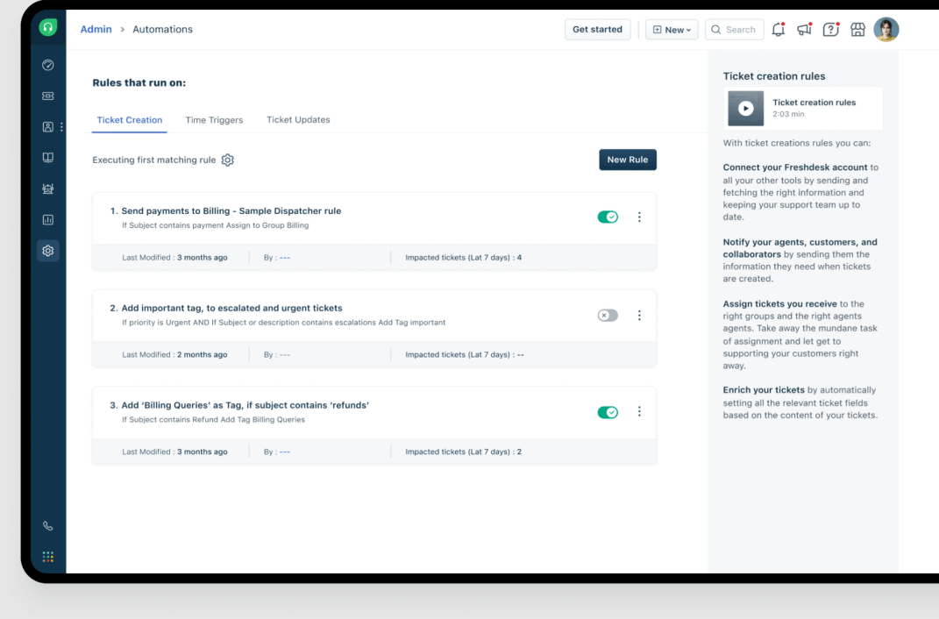Click 'Last Modified : 2 months ago' text
Image resolution: width=939 pixels, height=619 pixels.
(x=174, y=354)
